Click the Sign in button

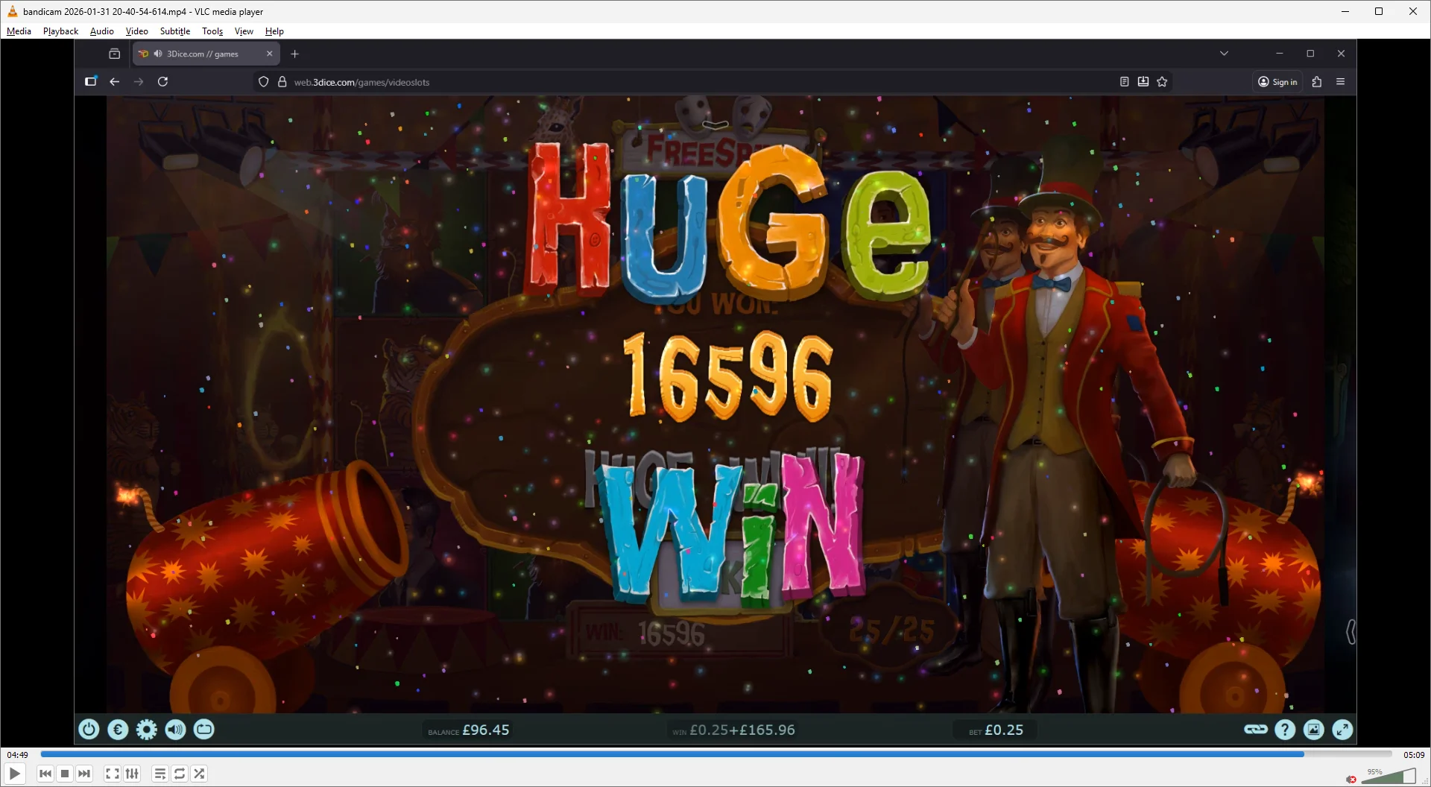point(1277,82)
